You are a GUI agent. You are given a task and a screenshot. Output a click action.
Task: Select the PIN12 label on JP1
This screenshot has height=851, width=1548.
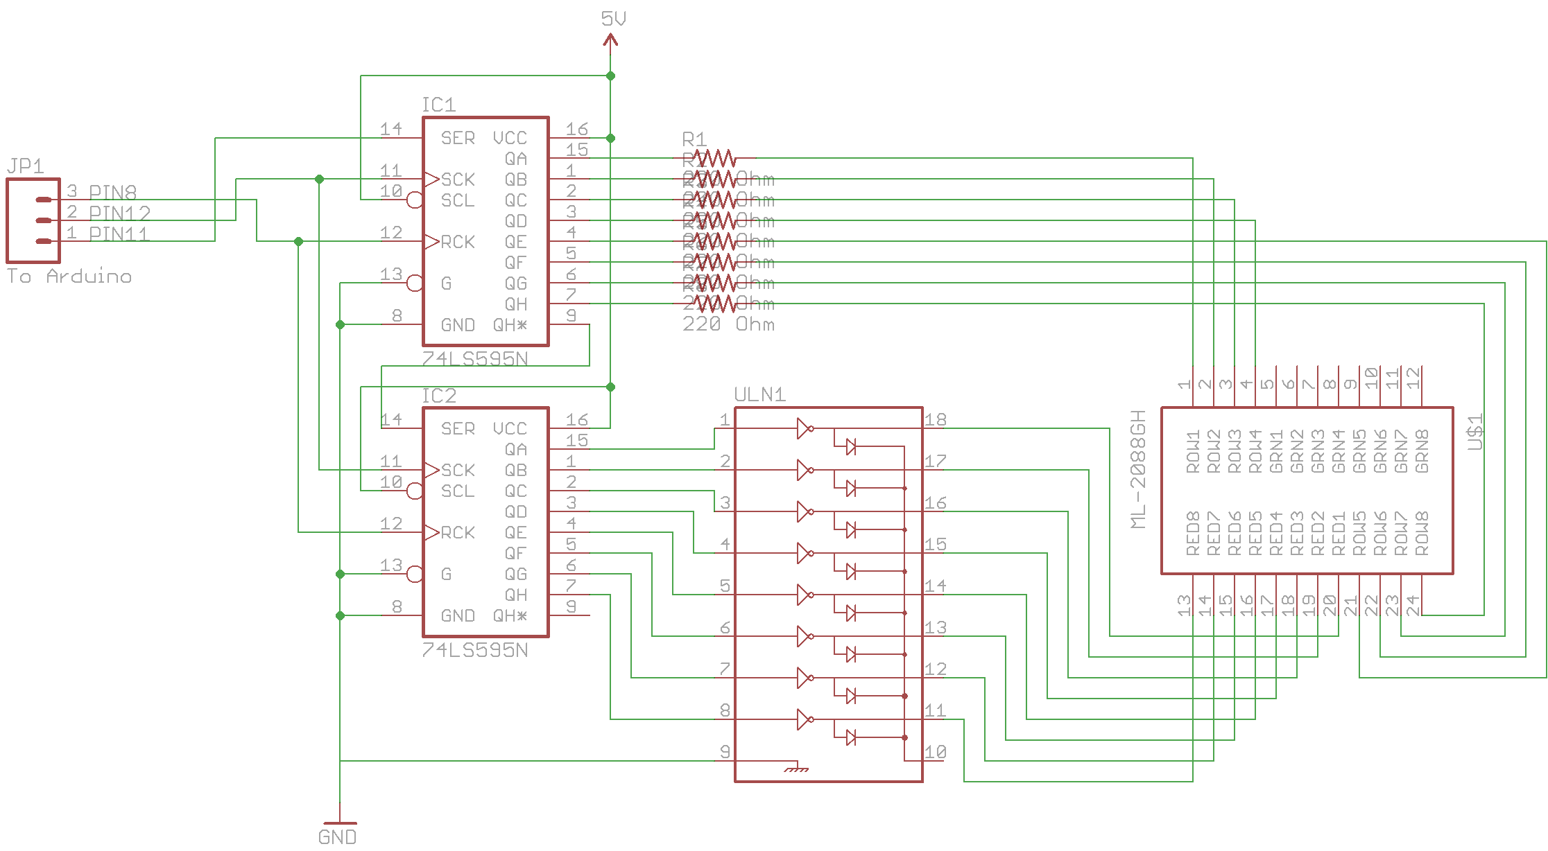click(x=119, y=212)
